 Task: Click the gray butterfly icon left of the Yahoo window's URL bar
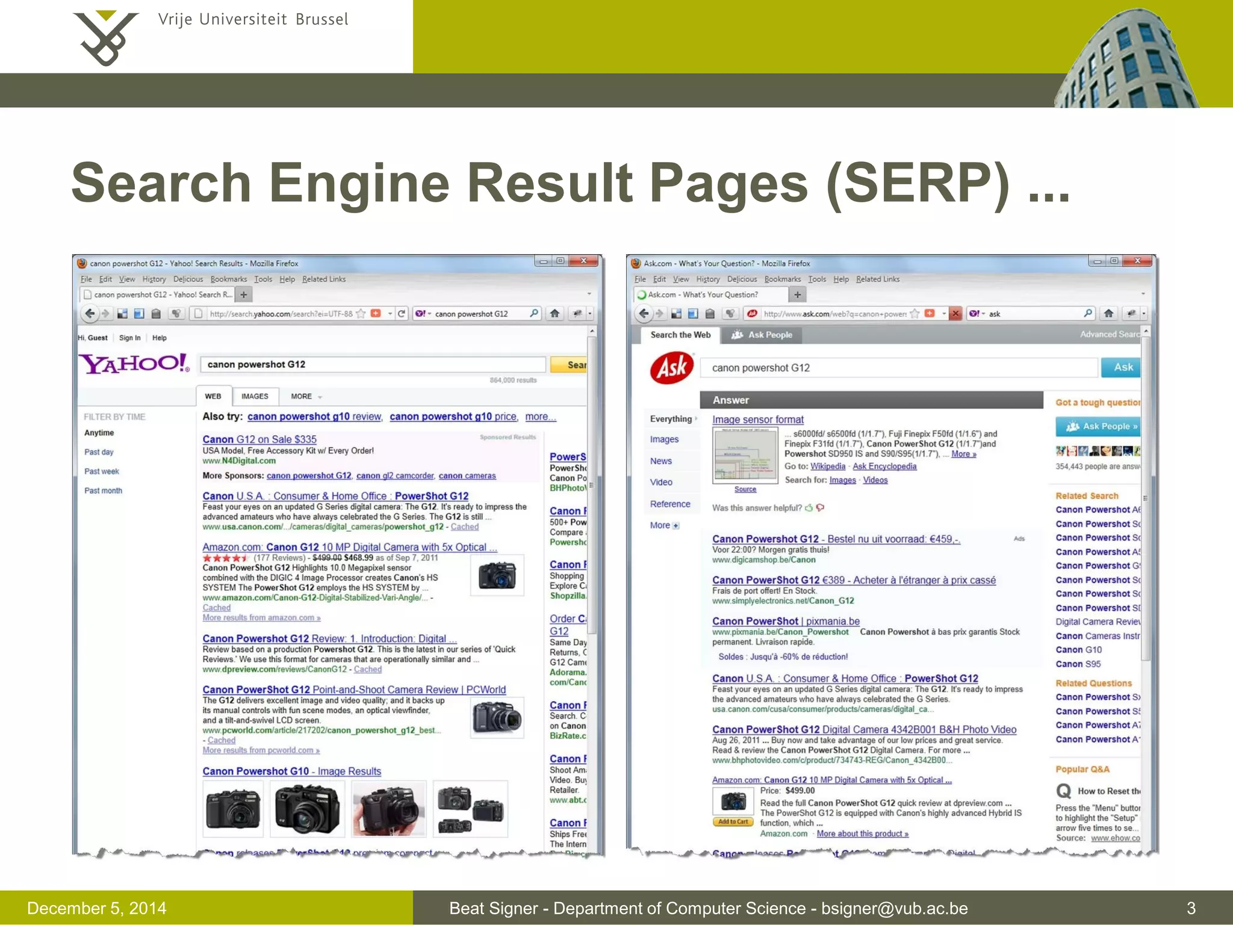click(x=176, y=313)
